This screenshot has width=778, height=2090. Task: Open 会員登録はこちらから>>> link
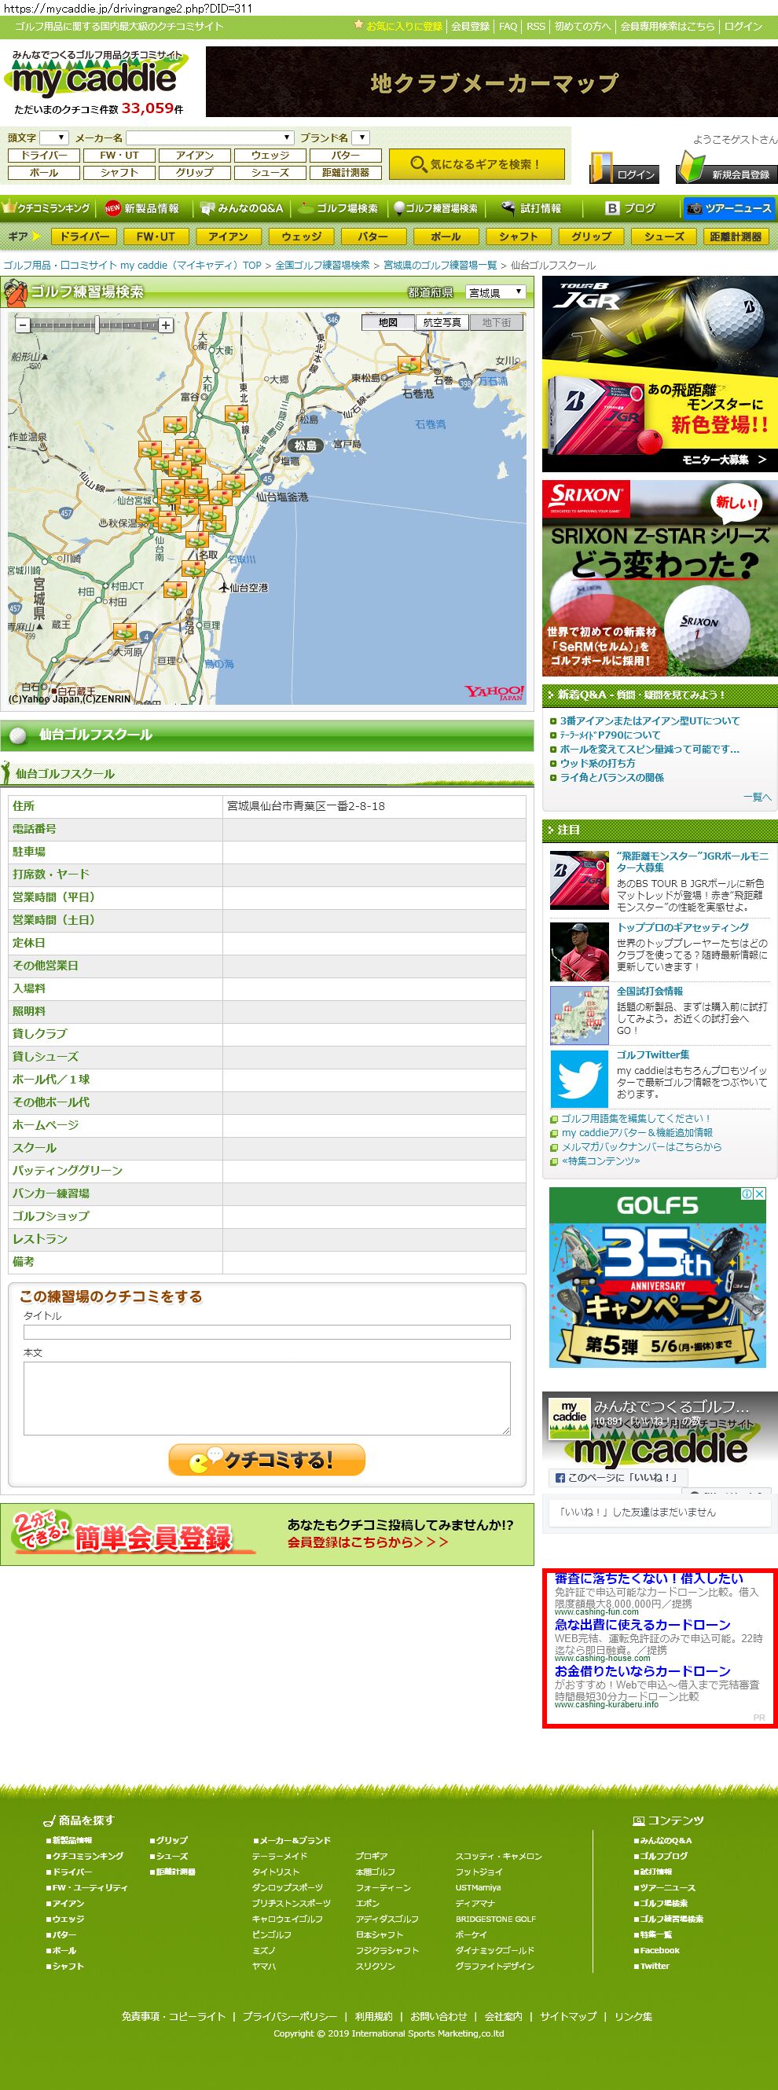point(368,1542)
